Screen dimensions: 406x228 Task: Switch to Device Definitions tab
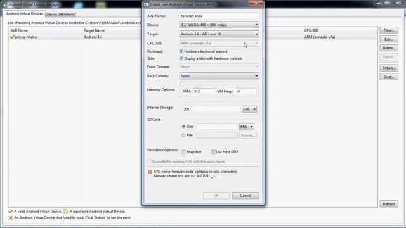[x=61, y=14]
